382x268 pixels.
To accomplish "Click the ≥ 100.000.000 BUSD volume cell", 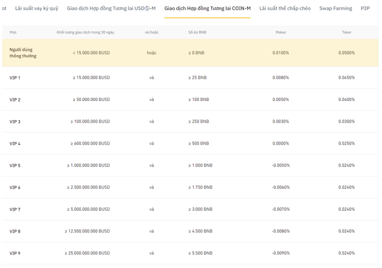I will coord(90,121).
